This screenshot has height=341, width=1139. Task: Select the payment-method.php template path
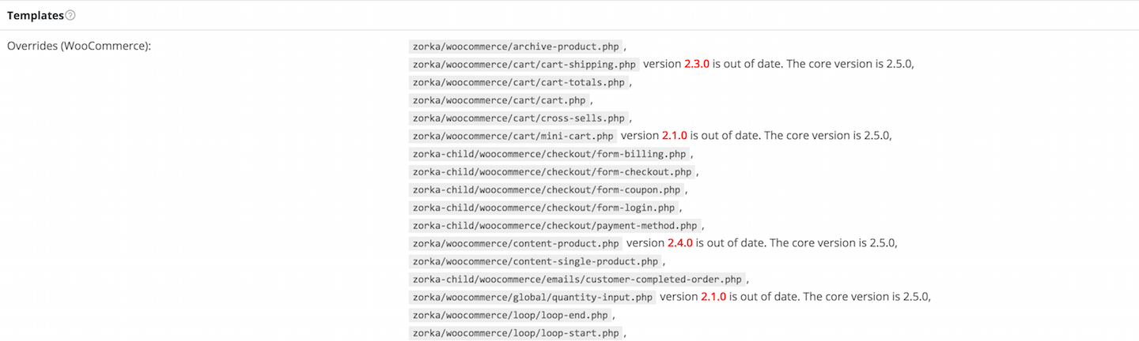554,225
